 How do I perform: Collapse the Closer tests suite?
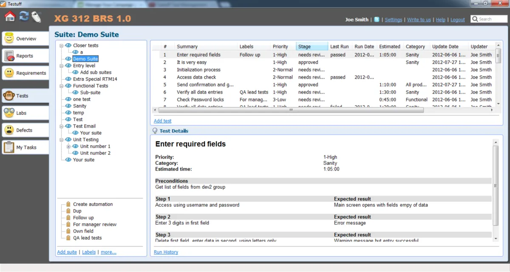click(x=62, y=45)
